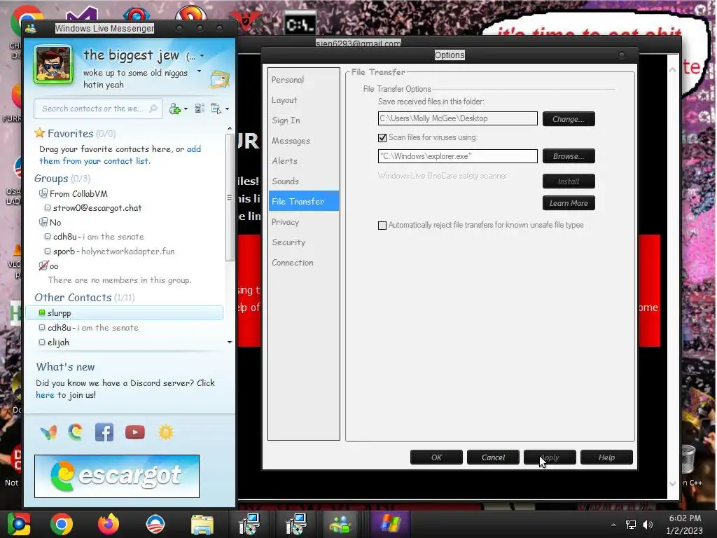Click the YouTube icon in Messenger

click(135, 432)
